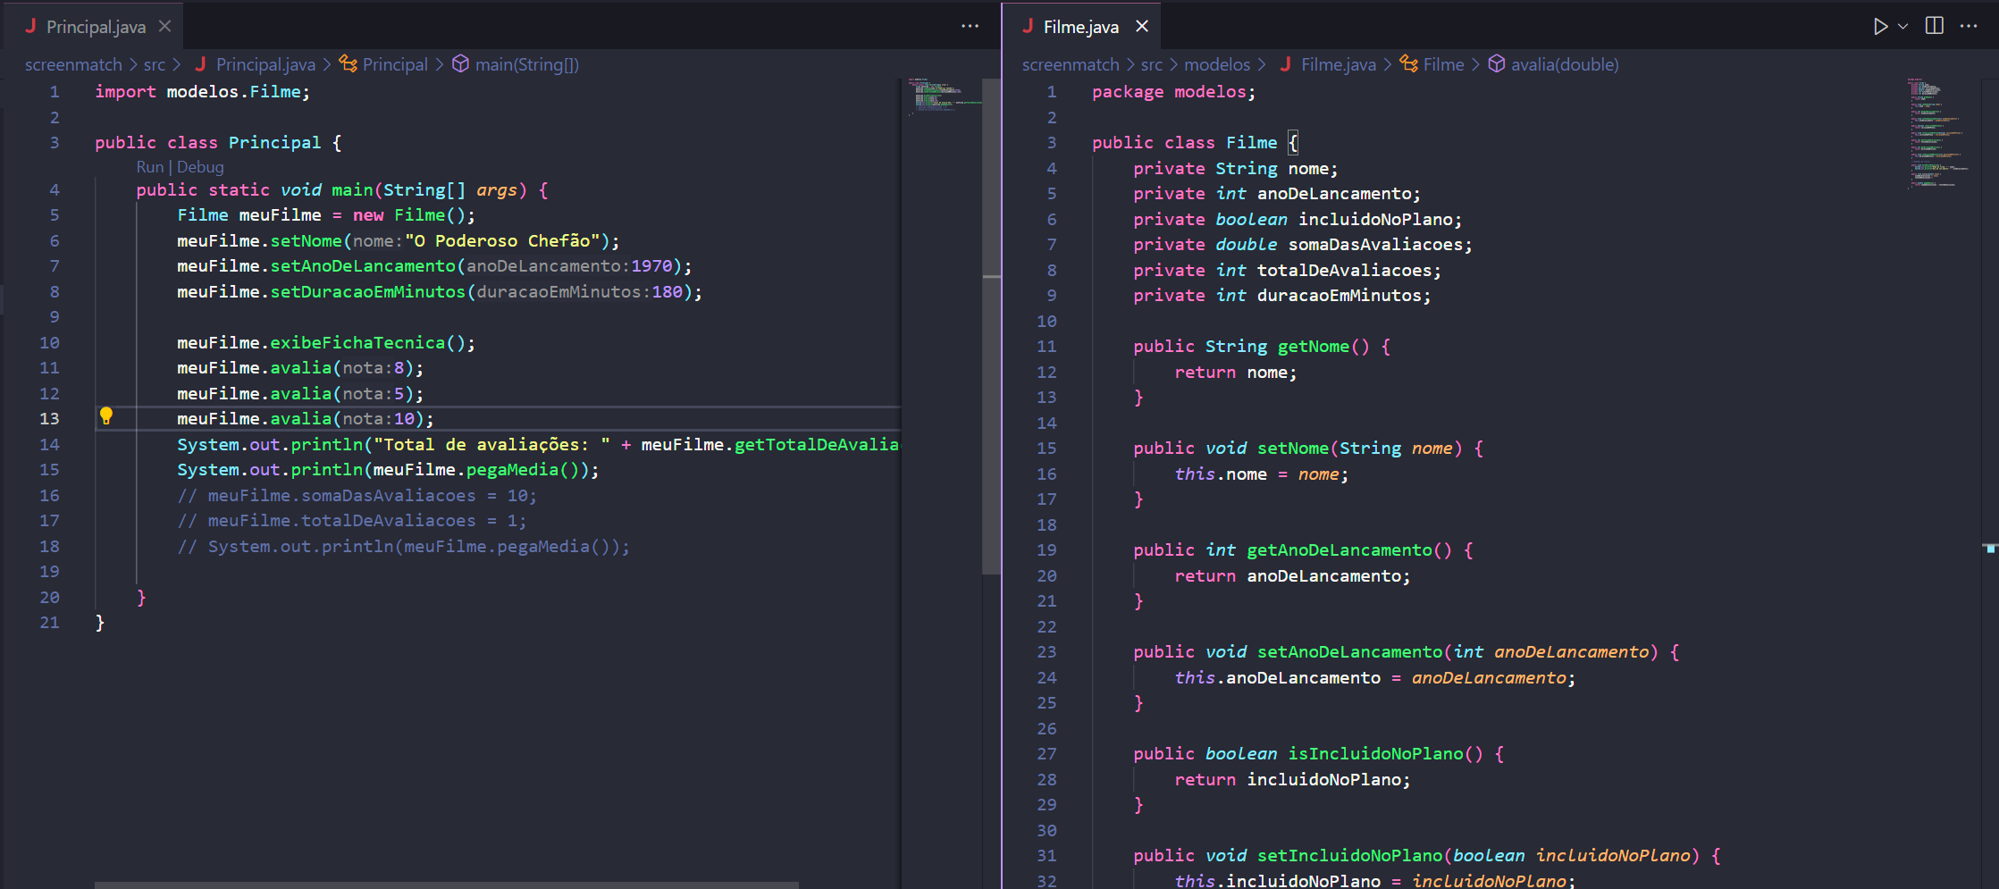Open the Principal class breadcrumb symbol
Screen dimensions: 1999x889
coord(395,64)
